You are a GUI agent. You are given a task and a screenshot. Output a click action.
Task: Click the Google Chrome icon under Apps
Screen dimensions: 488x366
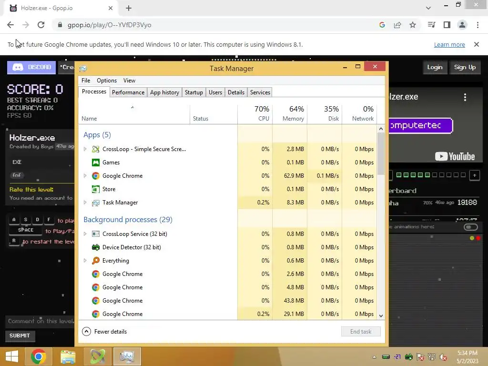(95, 176)
